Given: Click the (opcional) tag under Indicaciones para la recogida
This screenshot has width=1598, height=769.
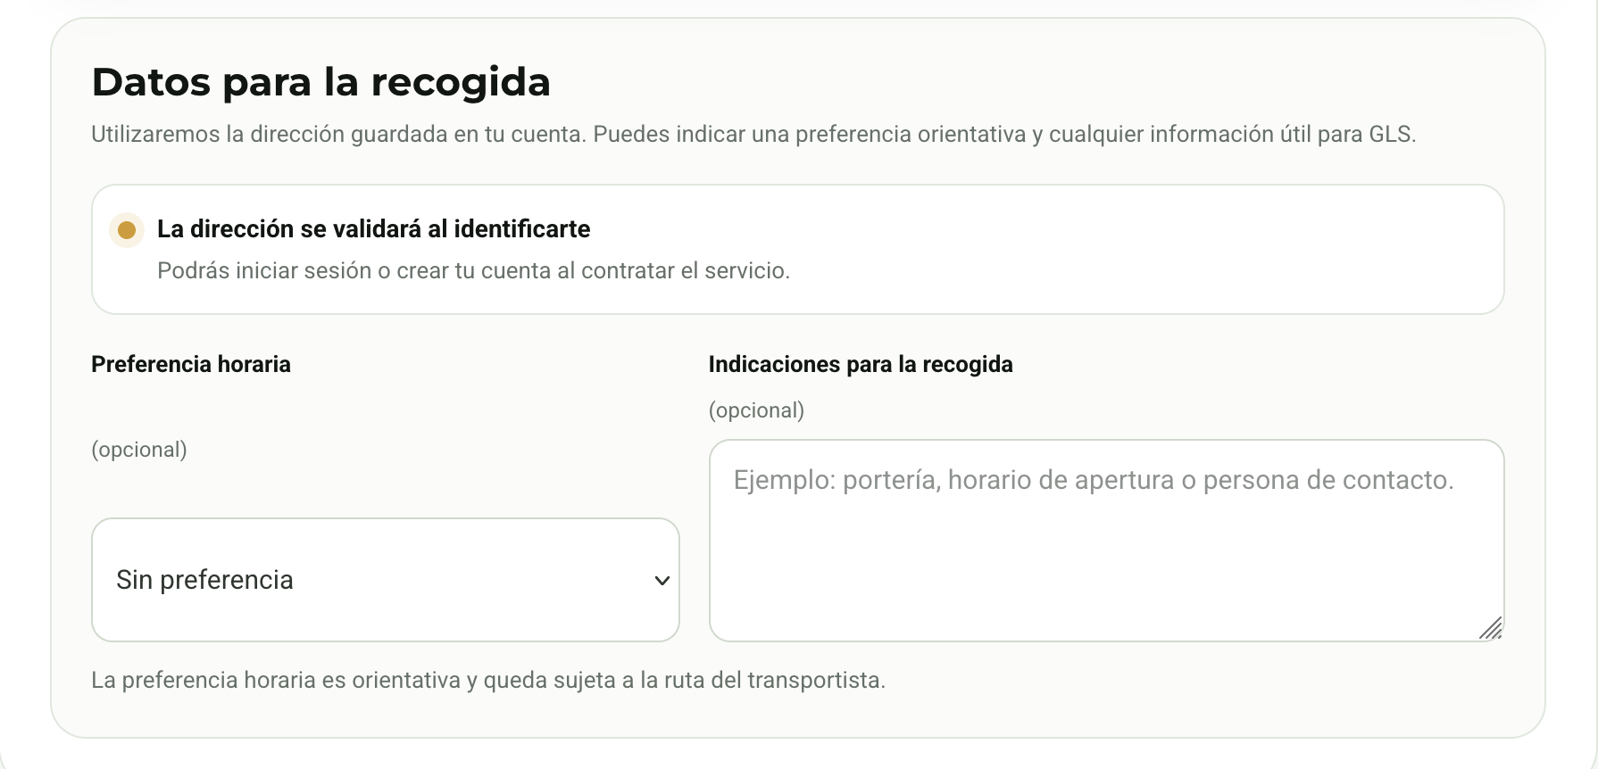Looking at the screenshot, I should [756, 410].
